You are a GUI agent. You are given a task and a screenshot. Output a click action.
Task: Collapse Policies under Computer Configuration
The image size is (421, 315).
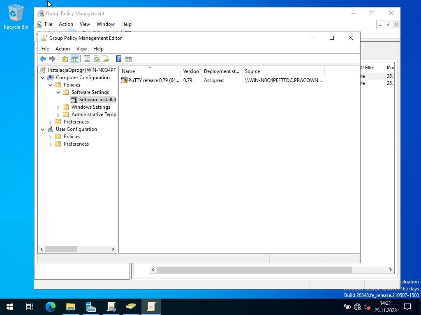click(x=50, y=85)
